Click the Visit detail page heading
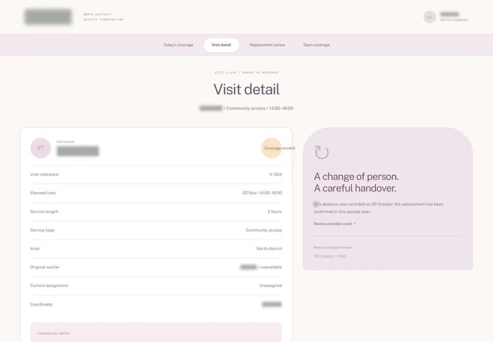The image size is (493, 342). click(246, 89)
